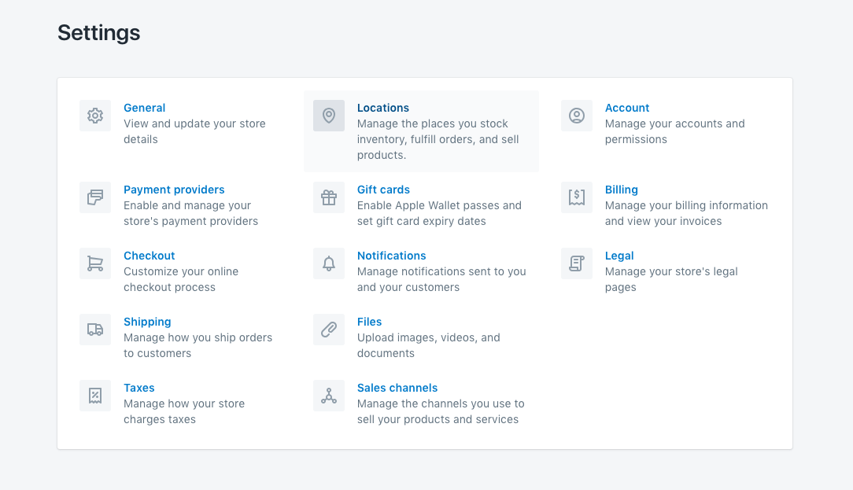853x490 pixels.
Task: Click 'Manage how your store charges taxes'
Action: click(184, 411)
